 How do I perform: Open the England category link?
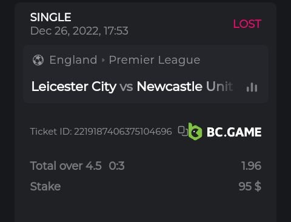tap(73, 60)
